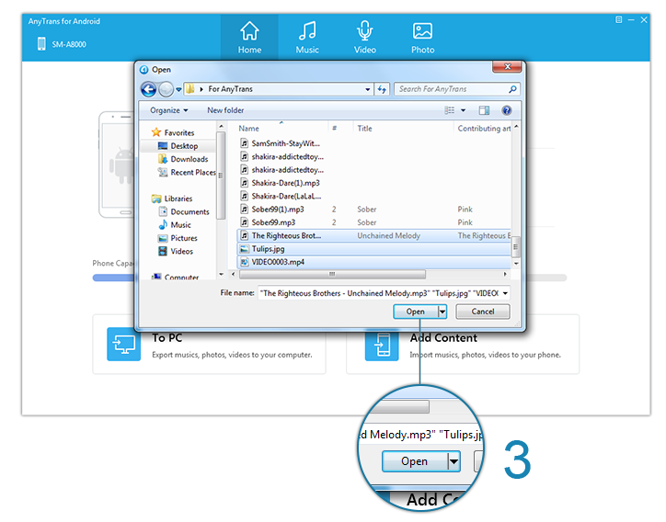This screenshot has height=522, width=666.
Task: Toggle the preview pane icon
Action: pyautogui.click(x=484, y=110)
